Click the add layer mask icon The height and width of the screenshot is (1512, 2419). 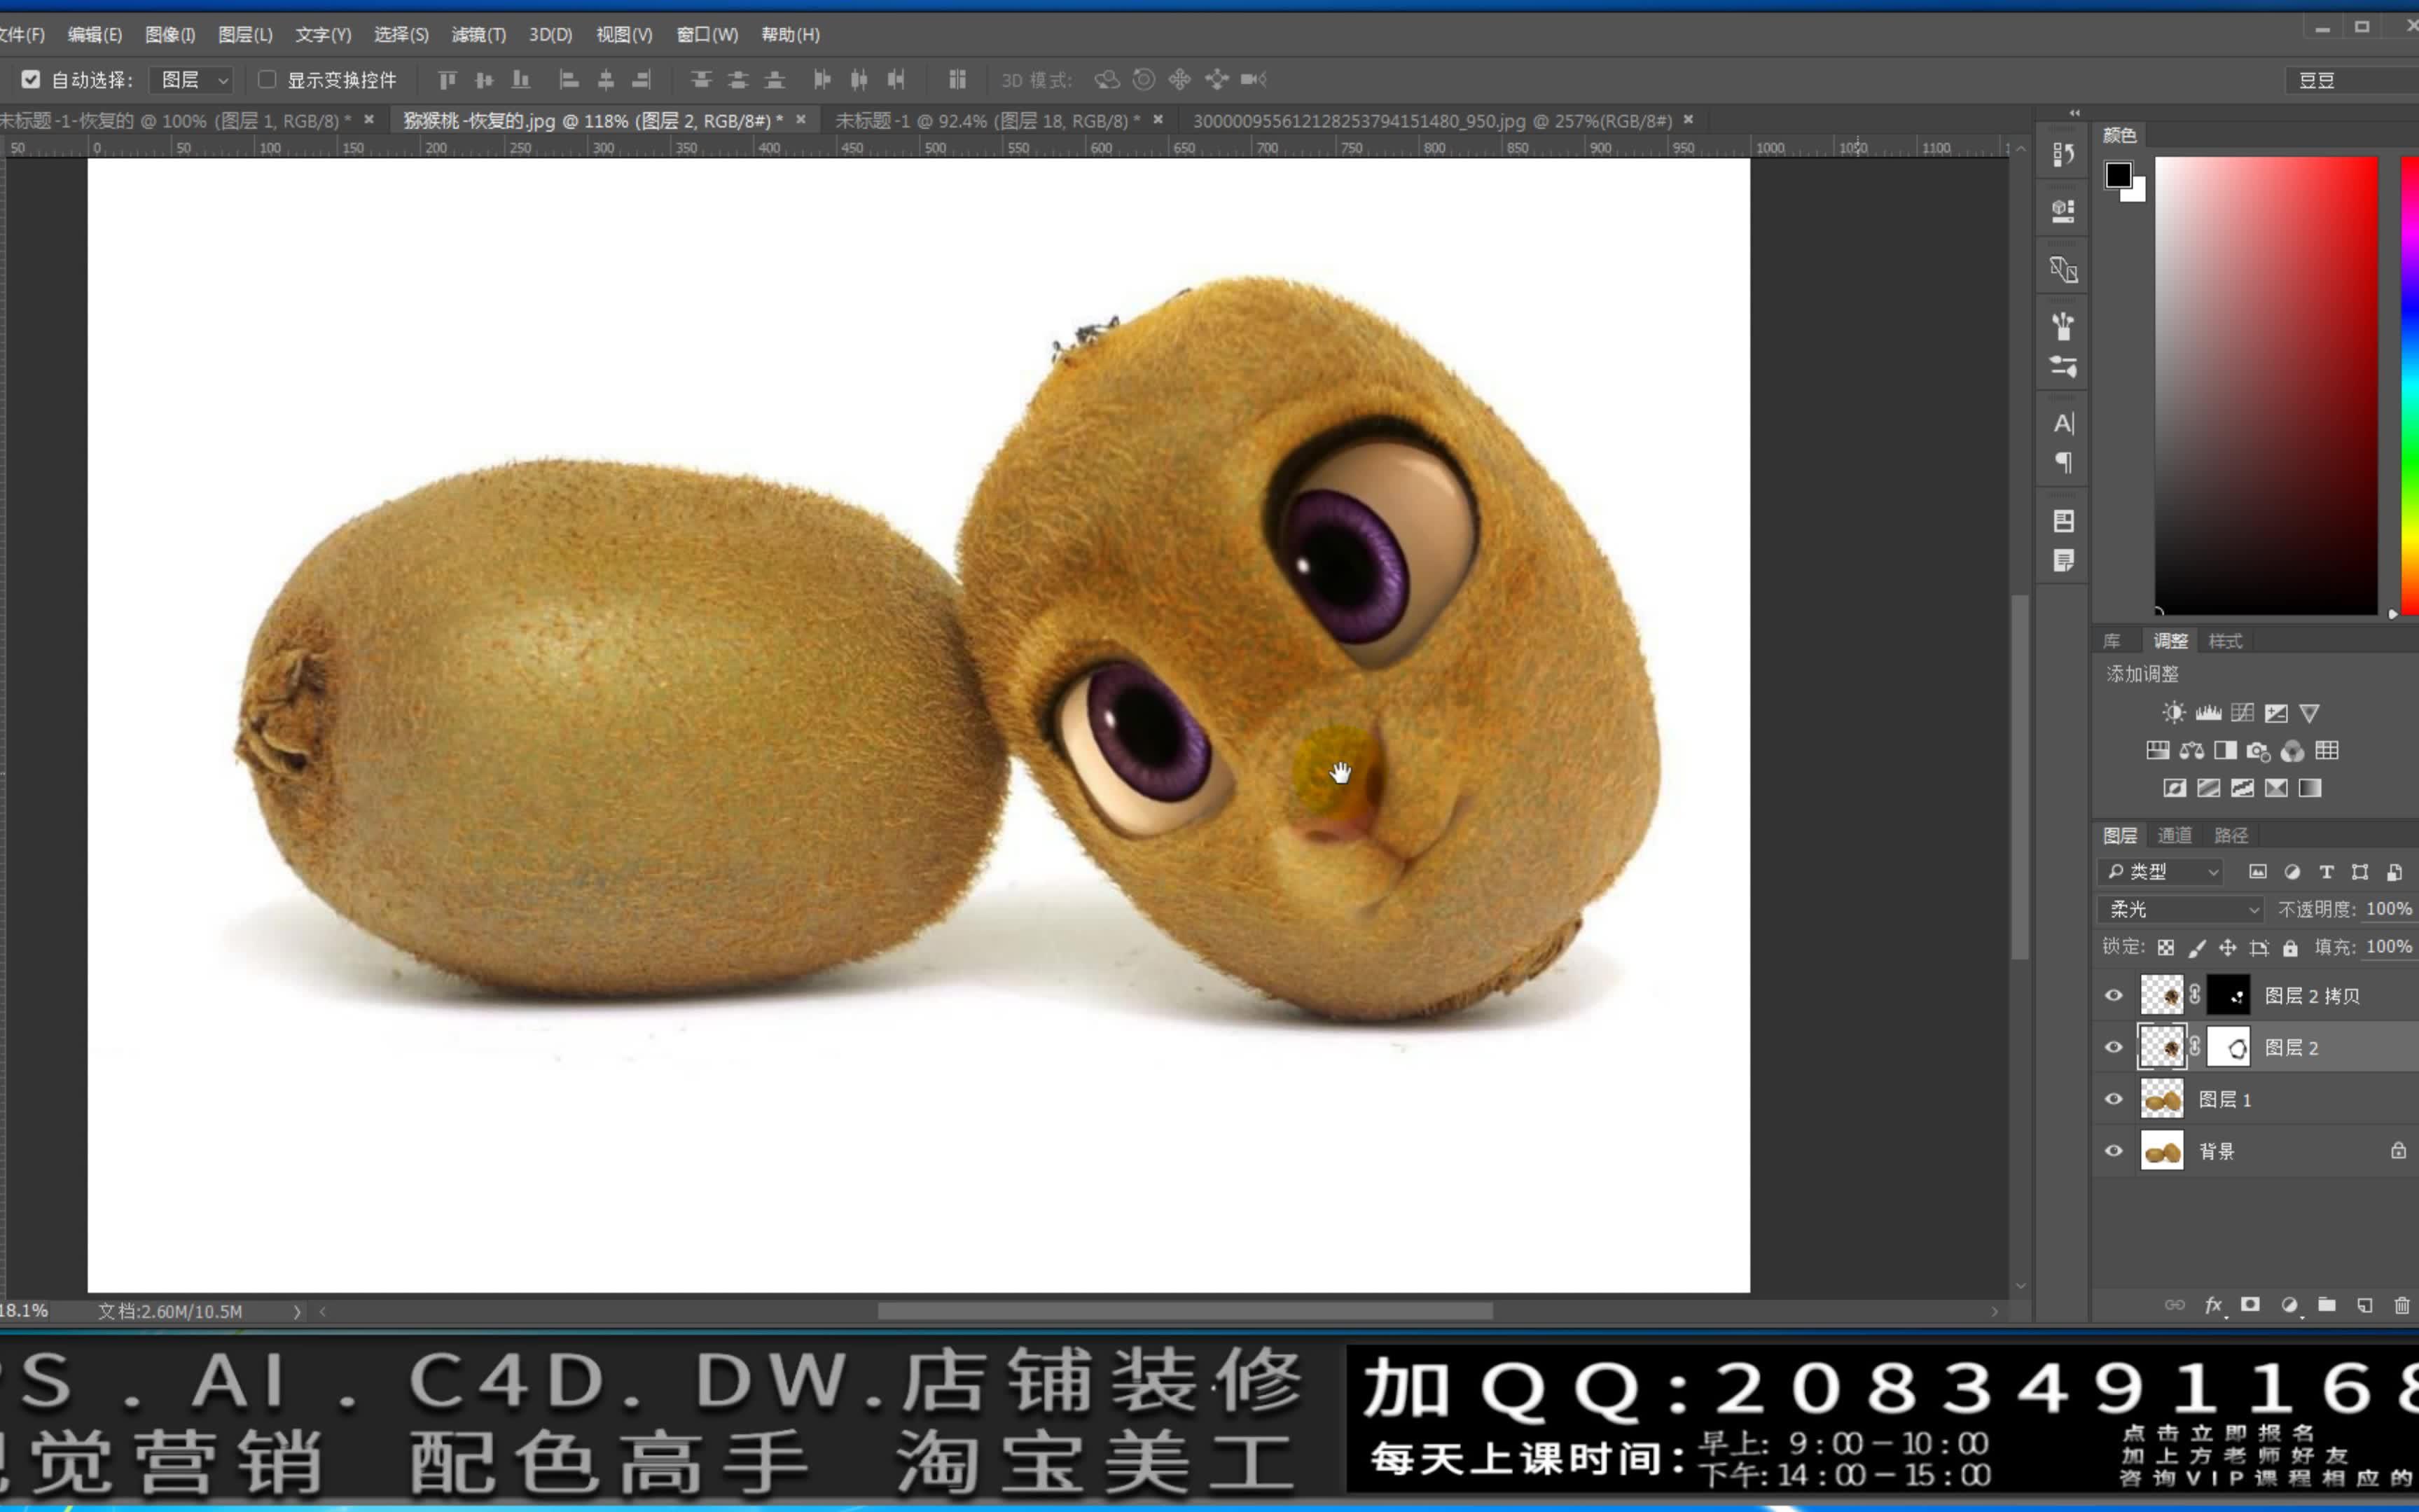pyautogui.click(x=2250, y=1305)
